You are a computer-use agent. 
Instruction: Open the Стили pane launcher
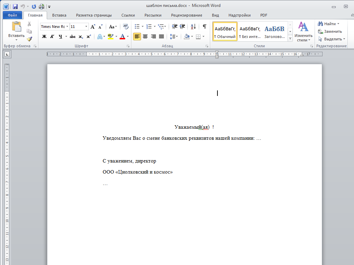(x=311, y=46)
